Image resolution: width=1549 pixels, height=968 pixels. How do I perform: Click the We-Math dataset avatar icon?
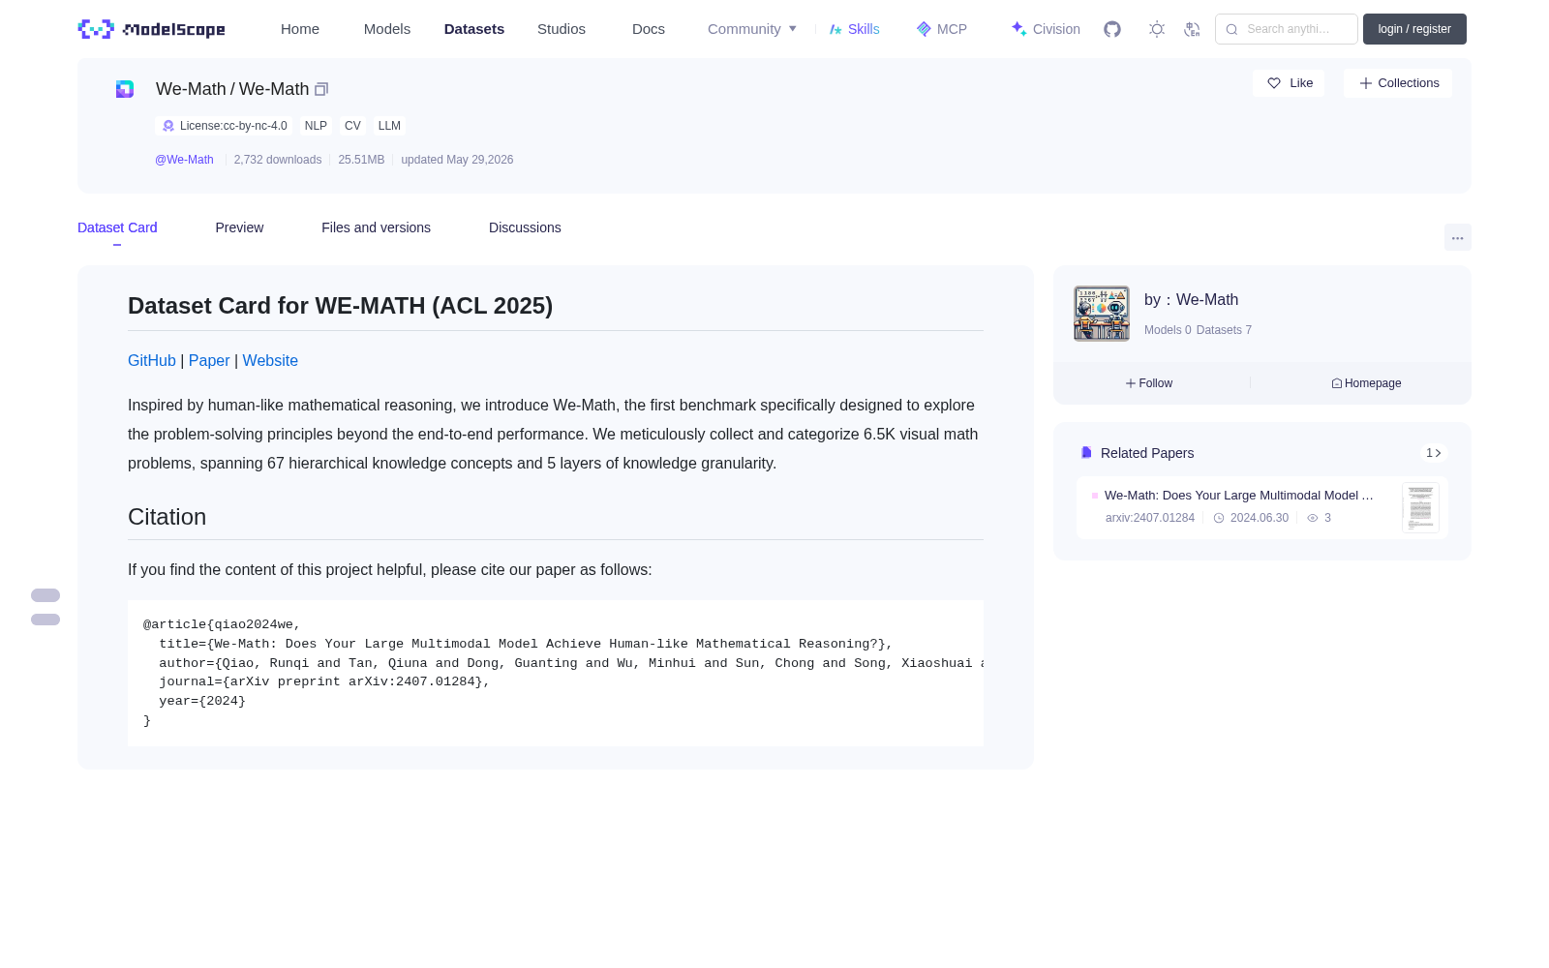pyautogui.click(x=125, y=89)
